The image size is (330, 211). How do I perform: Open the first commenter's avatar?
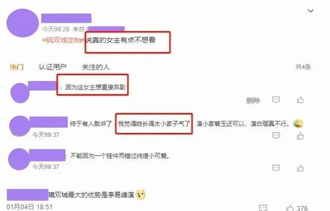[x=20, y=93]
